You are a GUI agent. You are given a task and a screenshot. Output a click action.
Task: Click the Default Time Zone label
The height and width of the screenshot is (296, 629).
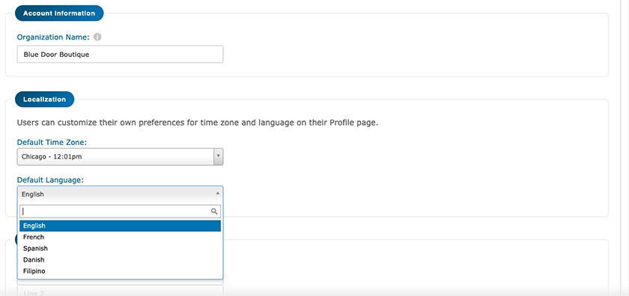point(52,142)
